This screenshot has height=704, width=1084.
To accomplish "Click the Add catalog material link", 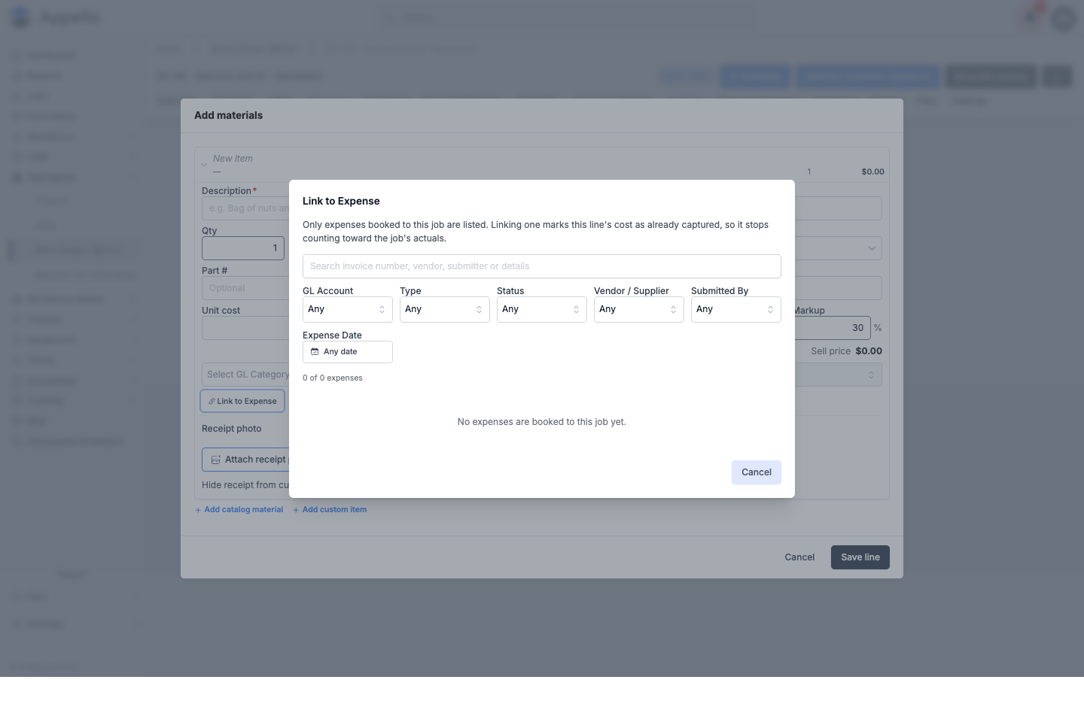I will pos(239,510).
